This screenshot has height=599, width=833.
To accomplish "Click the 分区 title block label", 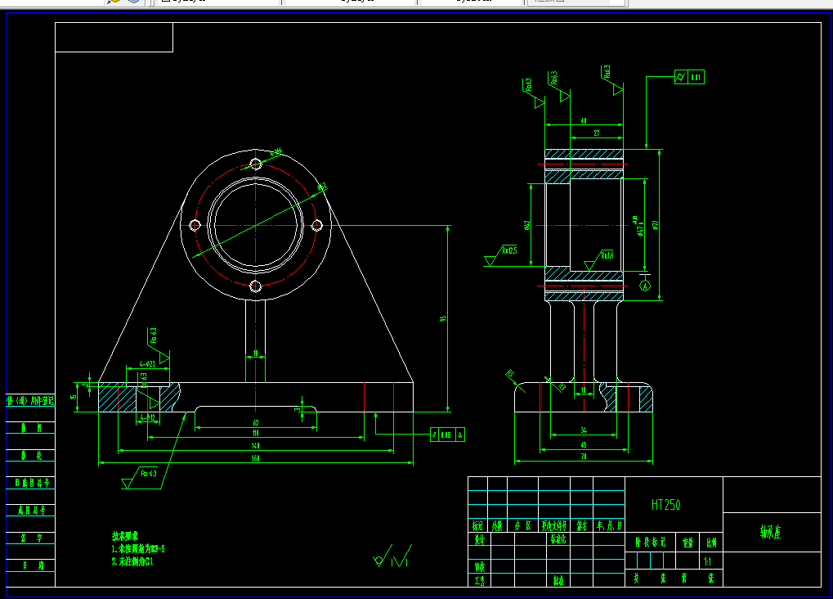I will [x=522, y=525].
